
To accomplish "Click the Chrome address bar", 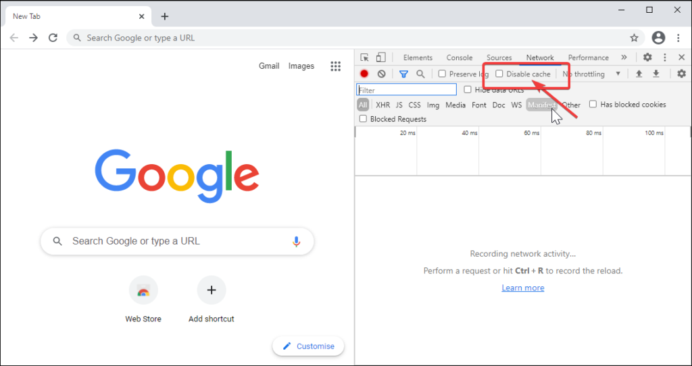I will click(x=355, y=38).
